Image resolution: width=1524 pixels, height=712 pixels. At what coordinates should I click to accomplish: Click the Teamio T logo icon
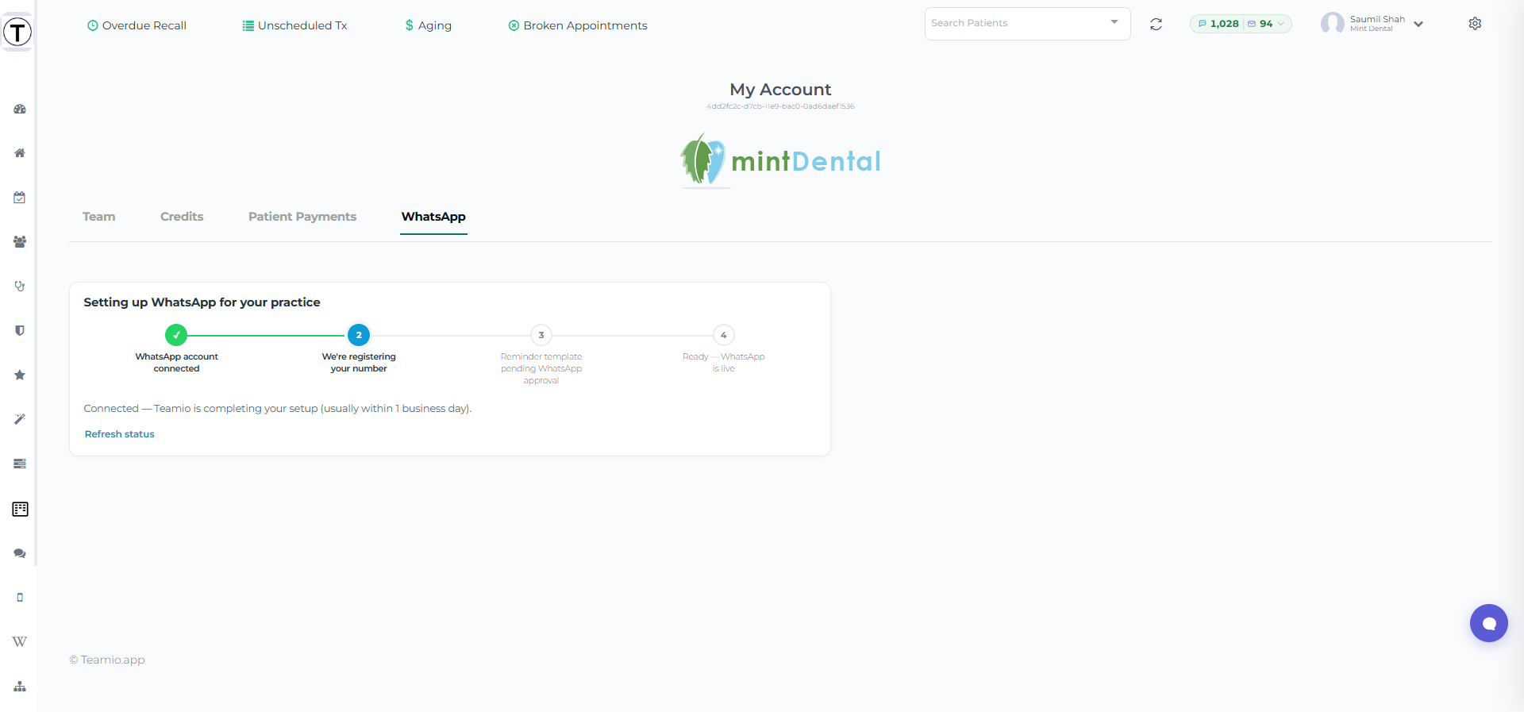click(17, 32)
